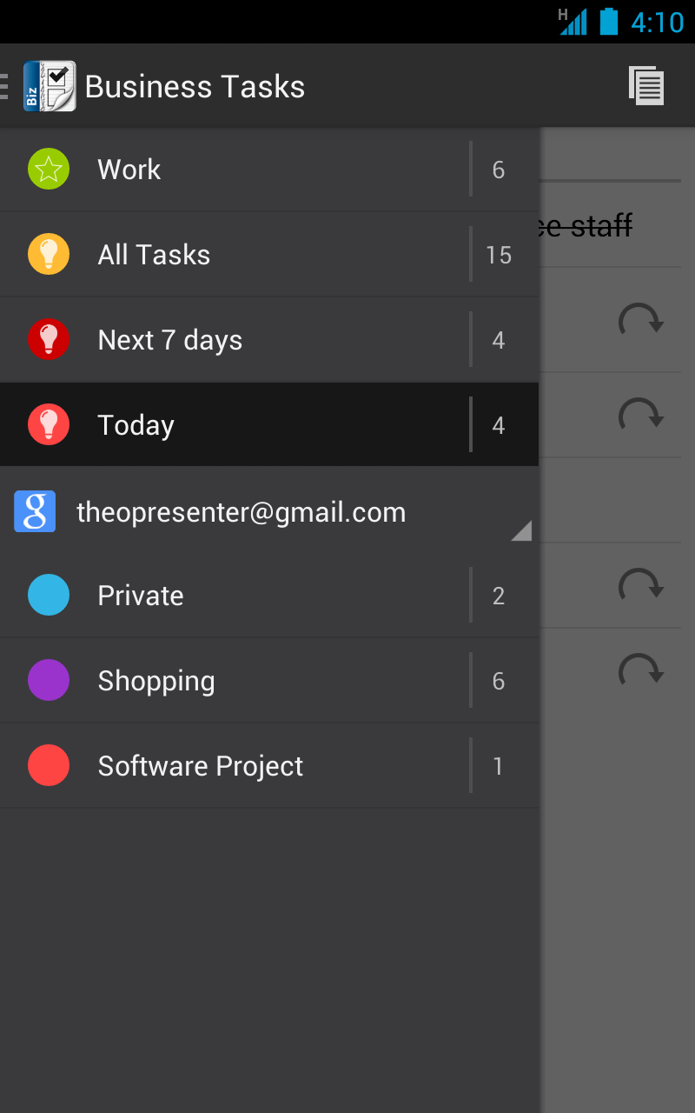Click the green star icon beside Work
Viewport: 695px width, 1113px height.
(x=49, y=170)
